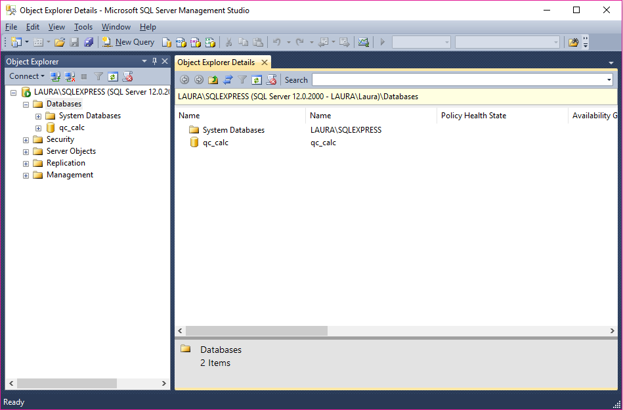Click the Synchronize arrows icon
Screen dimensions: 623x410
tap(228, 80)
